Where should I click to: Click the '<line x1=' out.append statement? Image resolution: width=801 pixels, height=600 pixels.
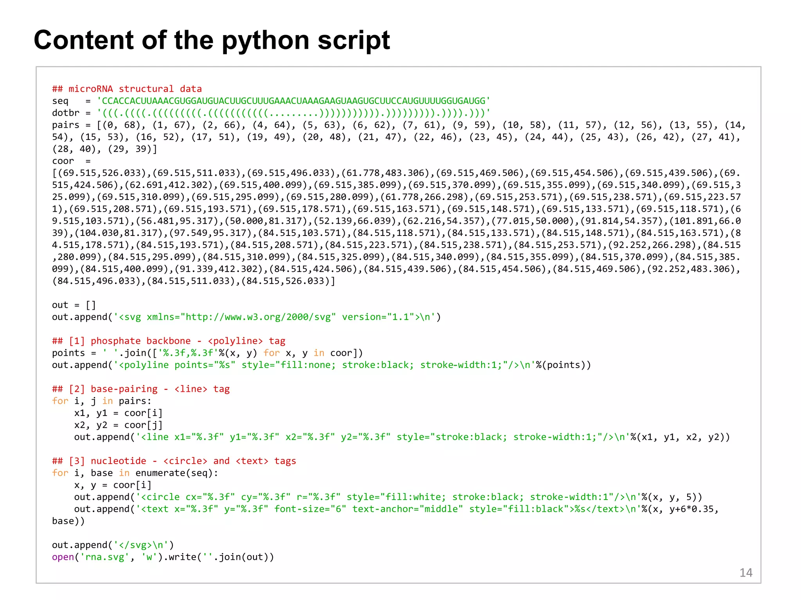[402, 437]
